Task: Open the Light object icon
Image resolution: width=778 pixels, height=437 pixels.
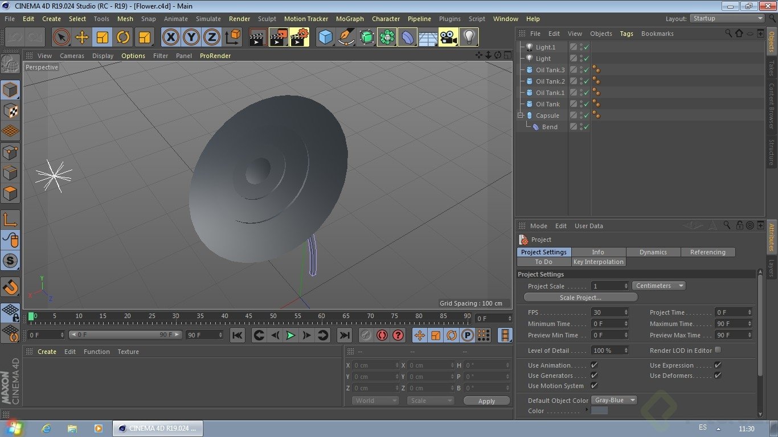Action: point(468,38)
